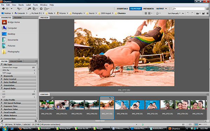Click the Get Photos from Camera icon
The height and width of the screenshot is (131, 210).
29,9
